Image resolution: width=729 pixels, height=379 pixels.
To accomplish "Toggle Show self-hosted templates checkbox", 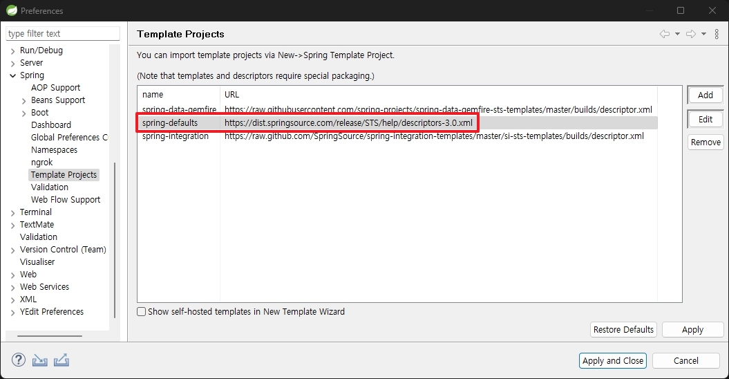I will [x=142, y=311].
